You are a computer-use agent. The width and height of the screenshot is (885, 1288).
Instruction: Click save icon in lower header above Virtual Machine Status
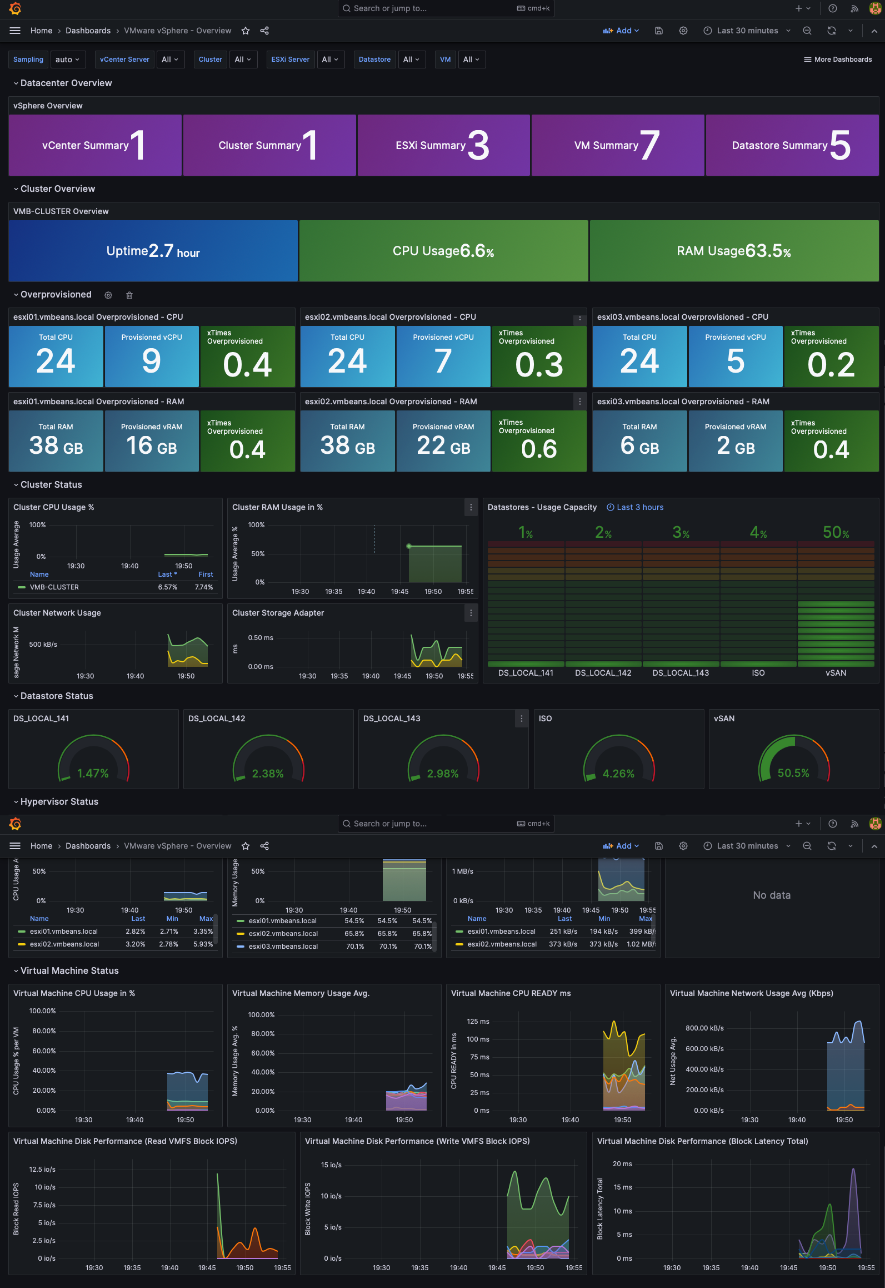click(x=659, y=846)
